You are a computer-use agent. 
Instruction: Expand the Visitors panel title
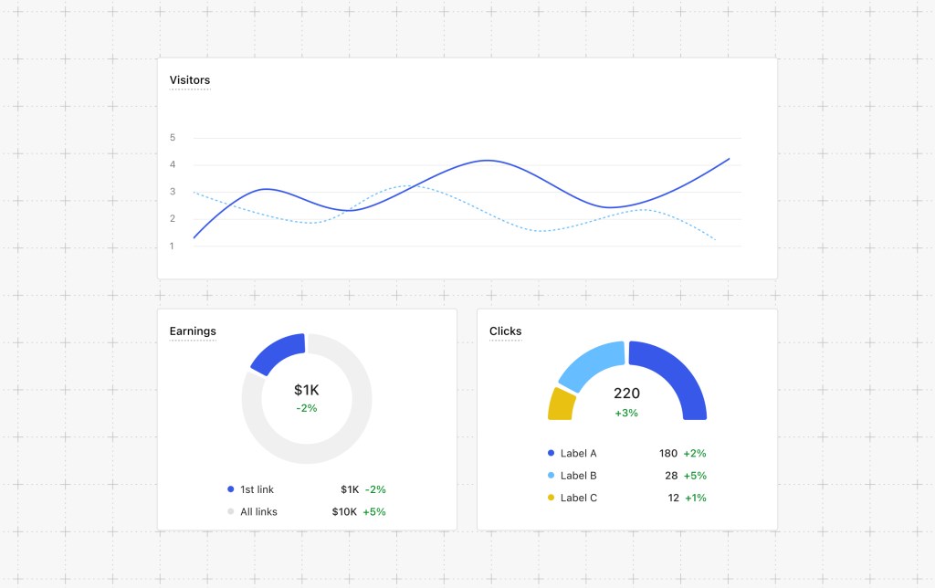coord(189,80)
